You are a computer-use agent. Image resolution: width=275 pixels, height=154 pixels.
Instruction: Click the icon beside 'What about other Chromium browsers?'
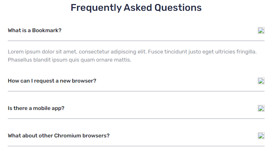point(261,136)
